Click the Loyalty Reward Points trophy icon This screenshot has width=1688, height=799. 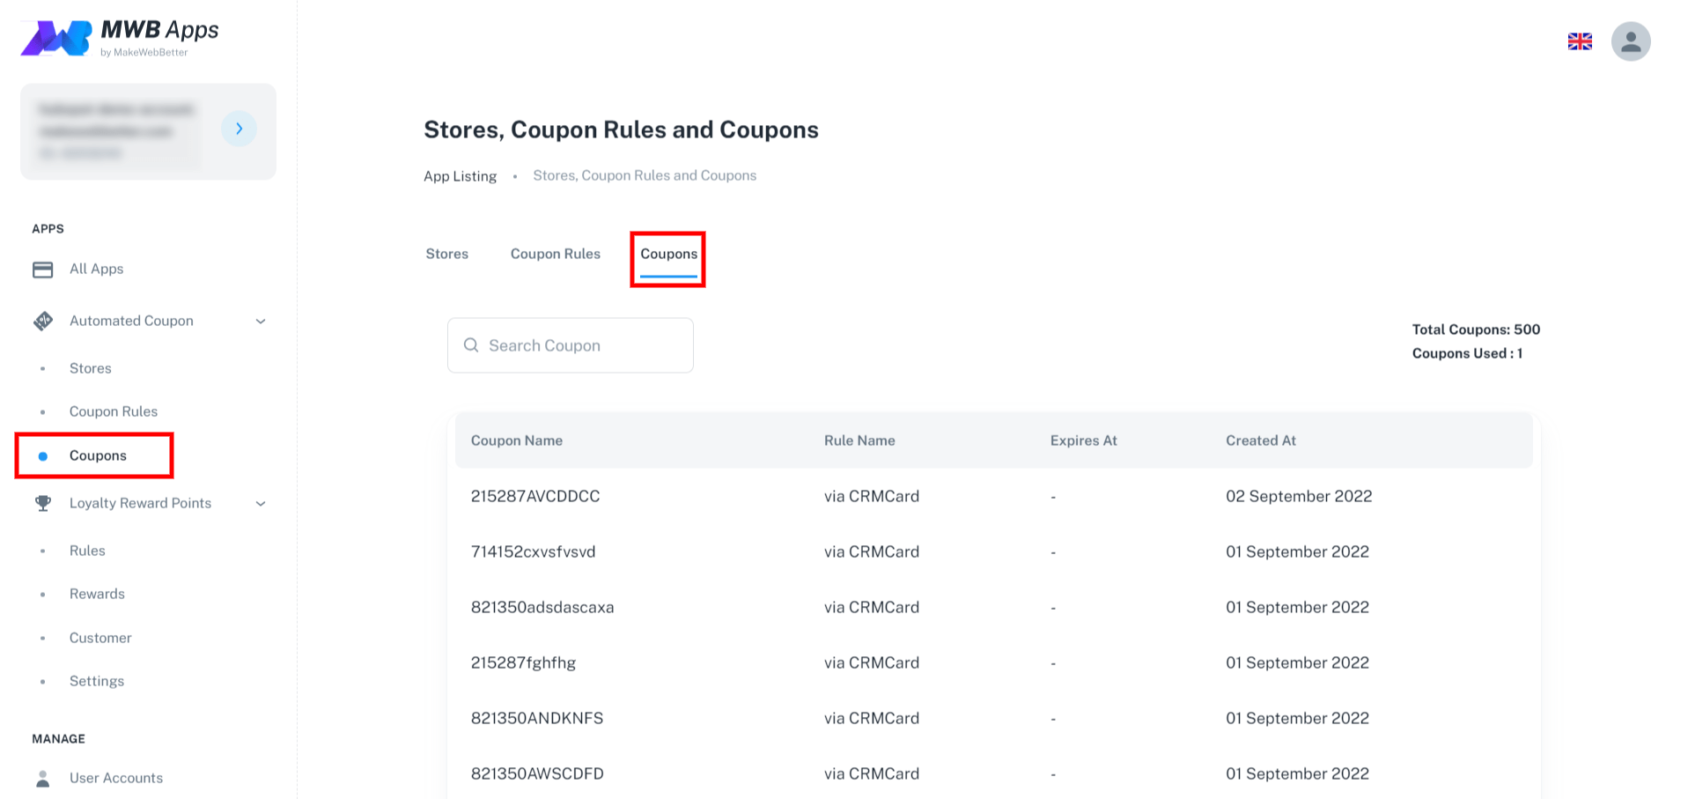(x=42, y=503)
